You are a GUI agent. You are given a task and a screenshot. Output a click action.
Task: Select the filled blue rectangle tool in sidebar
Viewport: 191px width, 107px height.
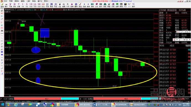pos(2,52)
